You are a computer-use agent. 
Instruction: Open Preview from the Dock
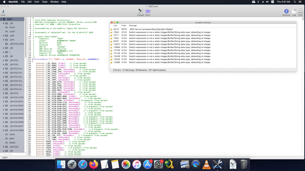coord(185,164)
